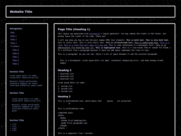Click the 'This is bold text.' phrase
This screenshot has width=181, height=136.
click(135, 40)
